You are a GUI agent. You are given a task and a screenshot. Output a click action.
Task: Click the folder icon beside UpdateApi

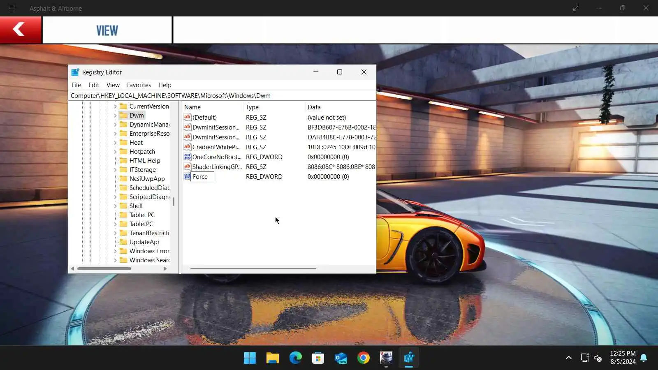(123, 242)
